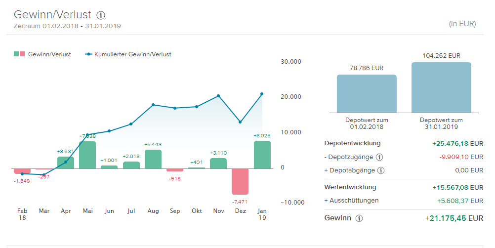Select the January 19 gain bar

262,155
